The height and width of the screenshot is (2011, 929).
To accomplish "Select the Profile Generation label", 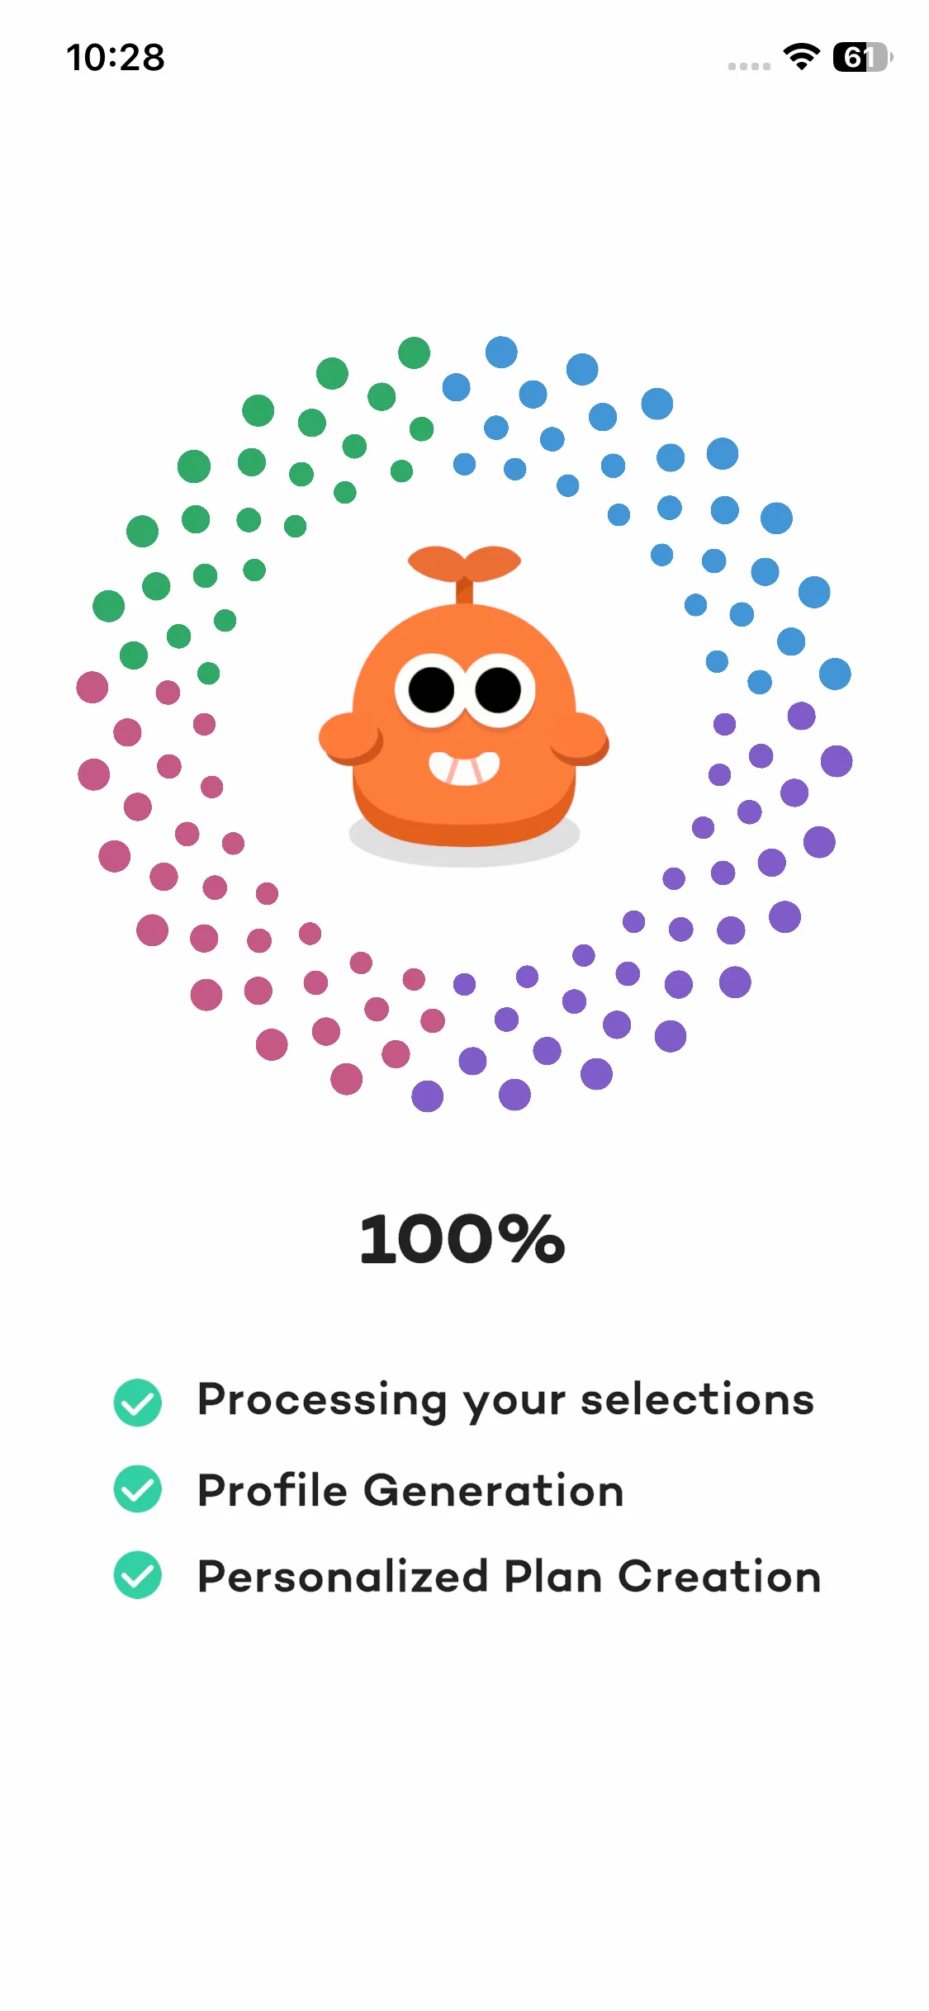I will pos(410,1490).
